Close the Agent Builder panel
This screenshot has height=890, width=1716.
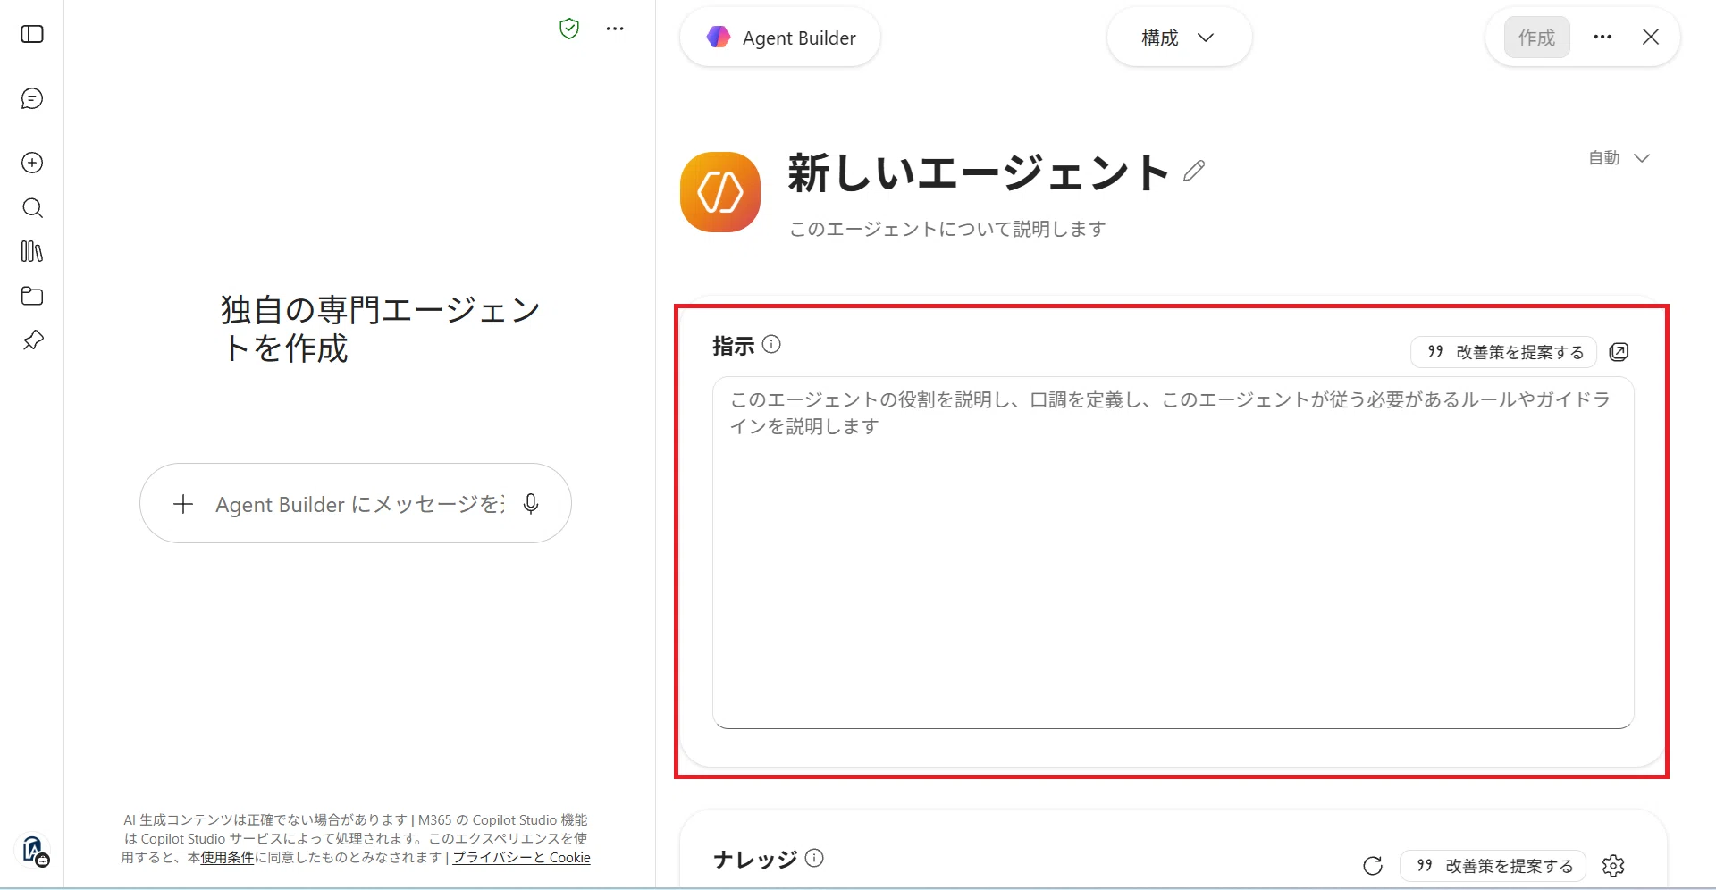point(1651,37)
